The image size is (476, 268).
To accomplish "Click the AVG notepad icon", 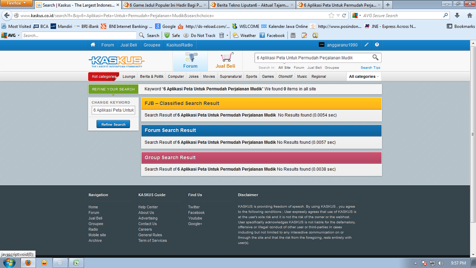I will pos(304,35).
